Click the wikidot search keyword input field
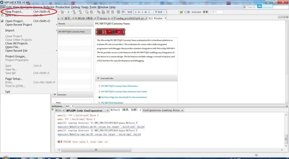 [x=215, y=12]
